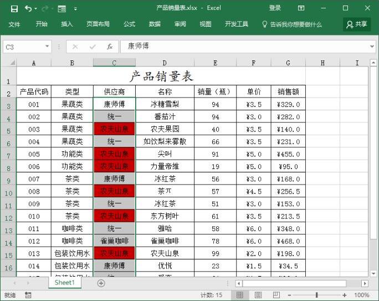379x301 pixels.
Task: Click the formula bar containing 康师傅
Action: pyautogui.click(x=244, y=47)
